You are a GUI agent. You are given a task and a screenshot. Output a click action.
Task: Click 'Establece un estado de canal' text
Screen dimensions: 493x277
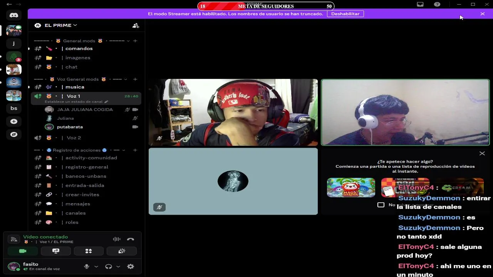[x=74, y=102]
